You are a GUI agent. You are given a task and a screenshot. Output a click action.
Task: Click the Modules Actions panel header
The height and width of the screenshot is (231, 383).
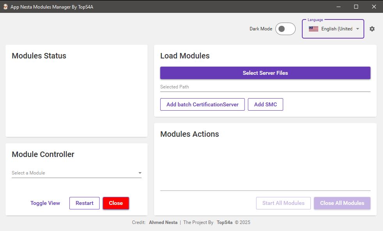coord(190,134)
